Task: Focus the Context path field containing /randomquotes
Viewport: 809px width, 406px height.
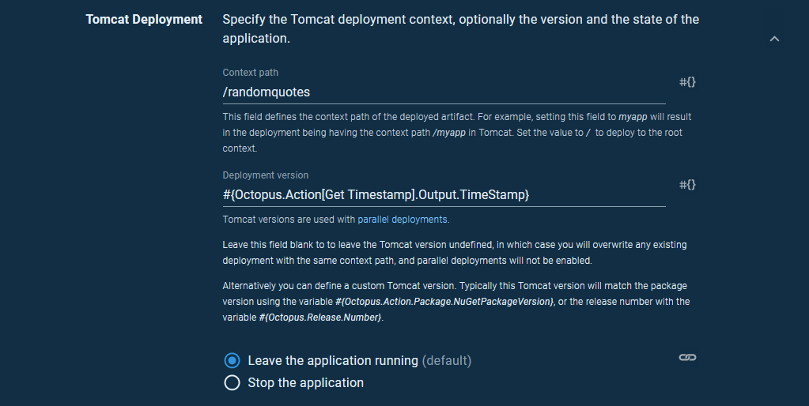Action: (x=443, y=92)
